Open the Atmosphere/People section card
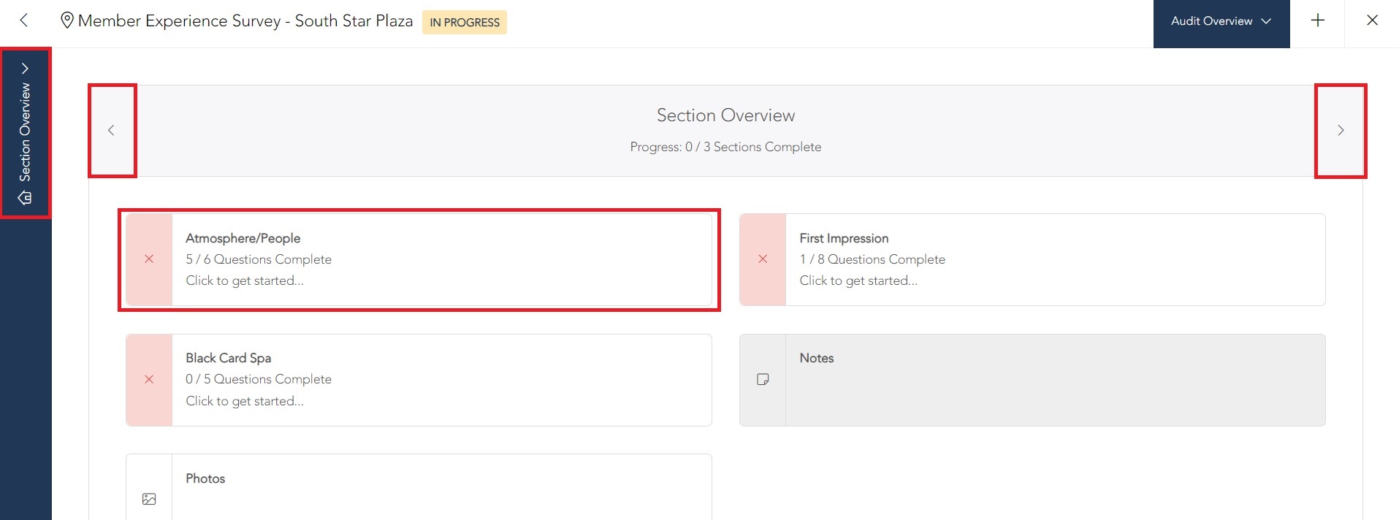This screenshot has width=1399, height=520. tap(419, 259)
